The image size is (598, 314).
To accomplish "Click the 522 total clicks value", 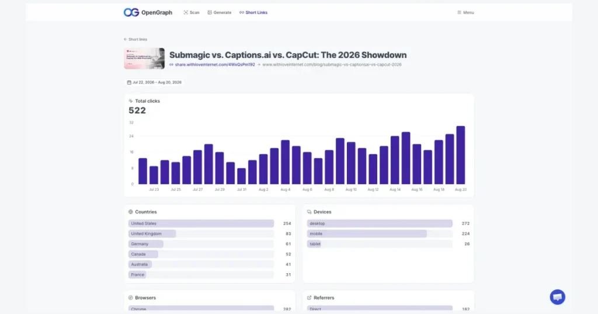I will point(137,110).
